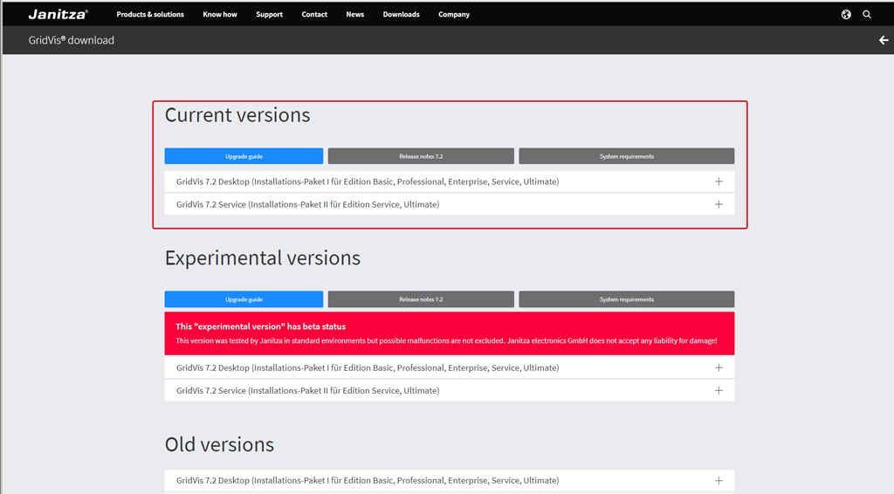
Task: Click the Old versions heading
Action: coord(219,444)
